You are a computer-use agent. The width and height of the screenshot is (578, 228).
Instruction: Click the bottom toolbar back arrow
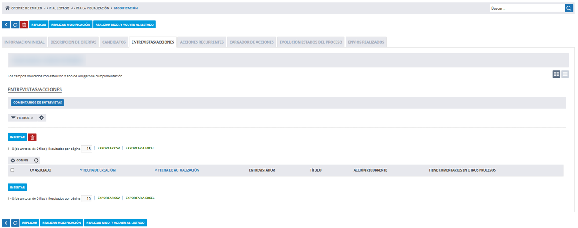pyautogui.click(x=6, y=223)
